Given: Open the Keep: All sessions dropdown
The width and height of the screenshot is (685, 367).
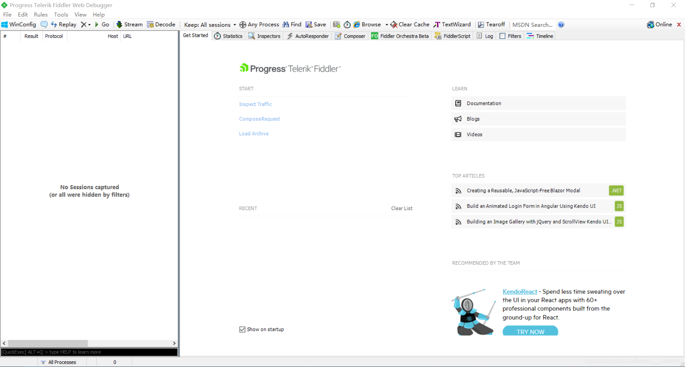Looking at the screenshot, I should [x=210, y=25].
